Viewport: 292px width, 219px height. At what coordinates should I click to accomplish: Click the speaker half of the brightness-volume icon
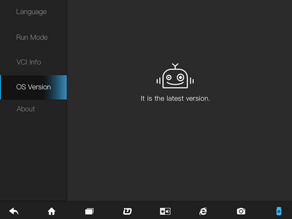coord(168,211)
